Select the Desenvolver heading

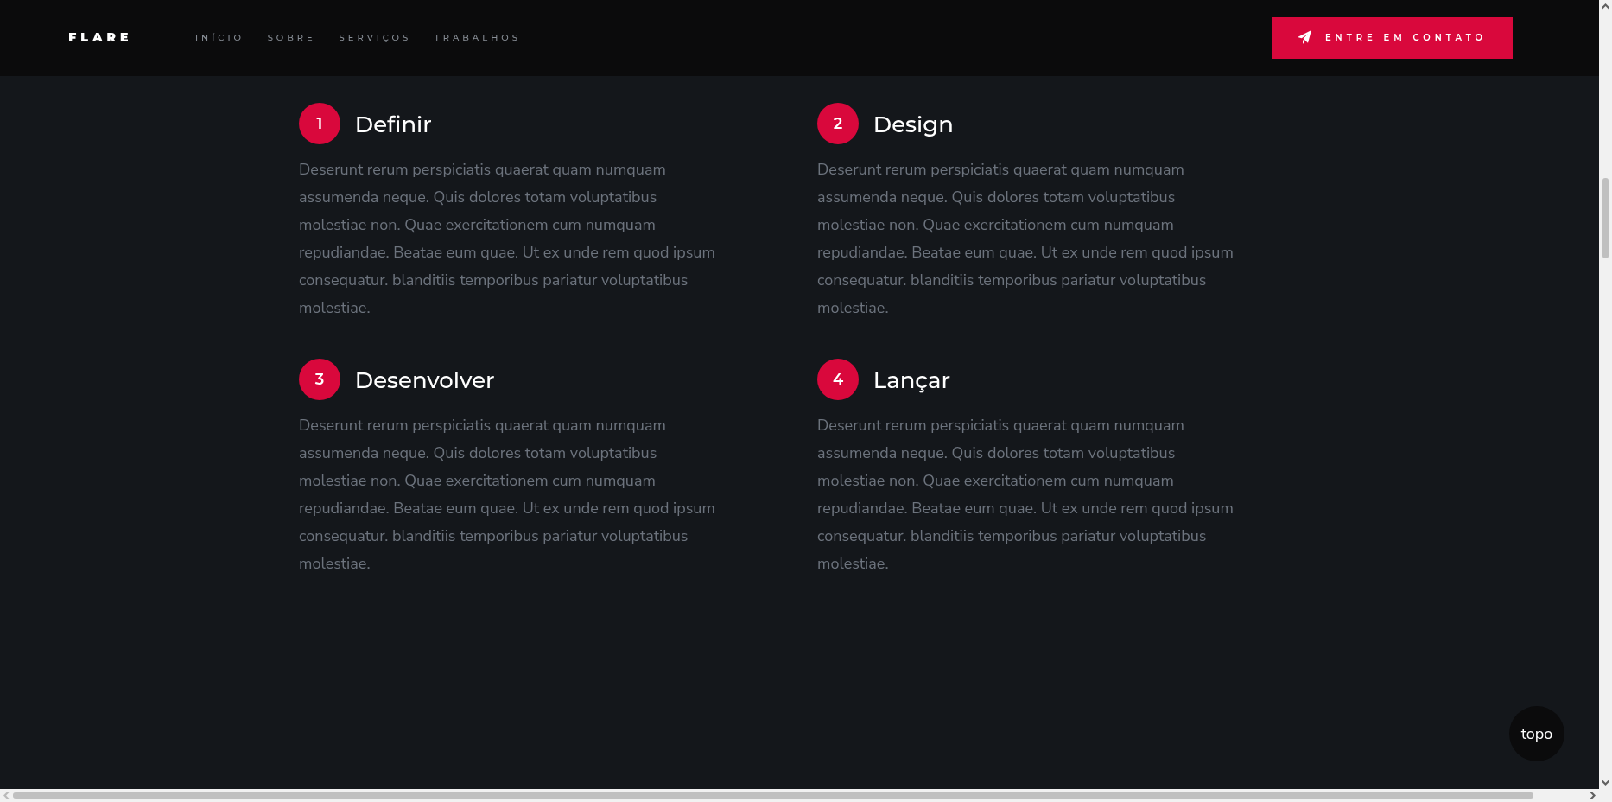[x=424, y=380]
